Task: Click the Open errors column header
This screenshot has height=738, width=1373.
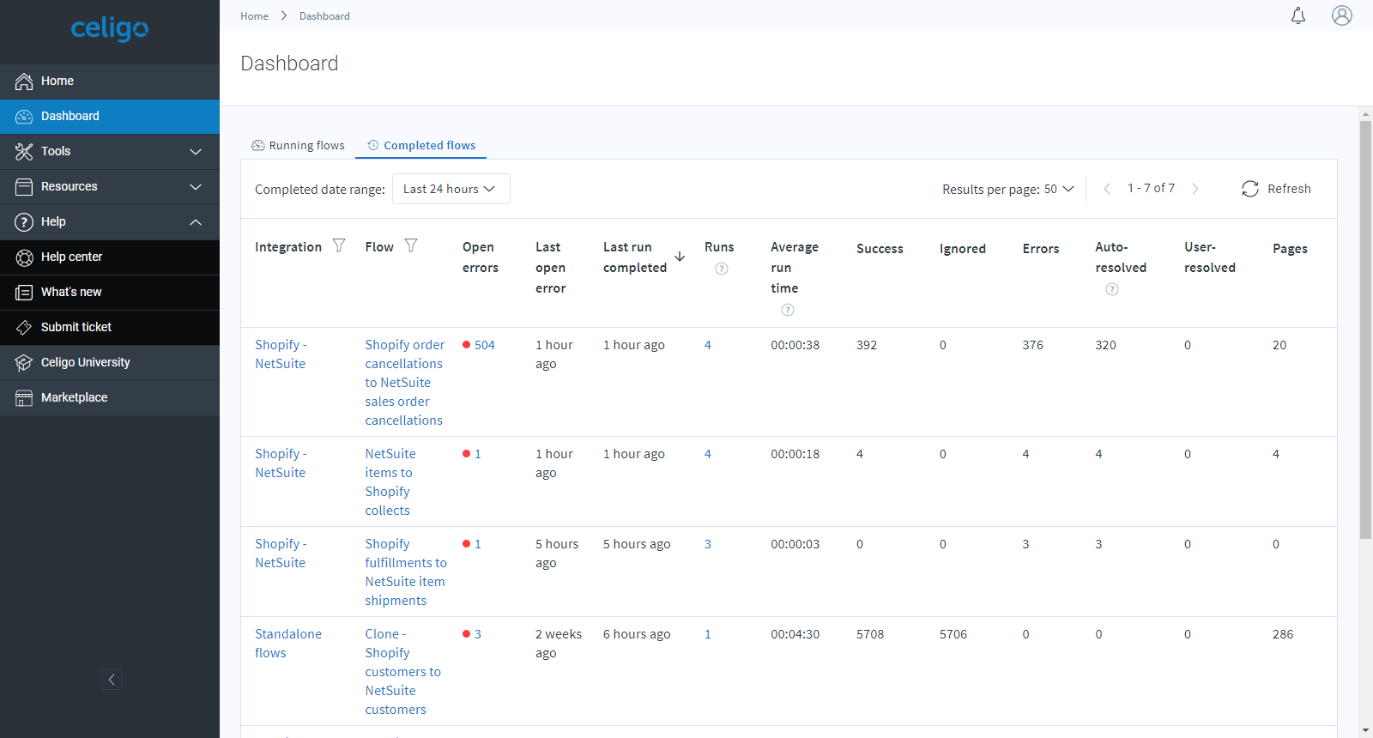Action: coord(481,257)
